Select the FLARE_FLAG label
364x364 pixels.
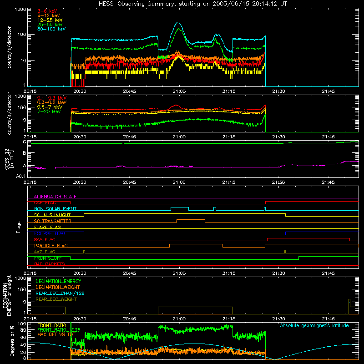[x=47, y=227]
